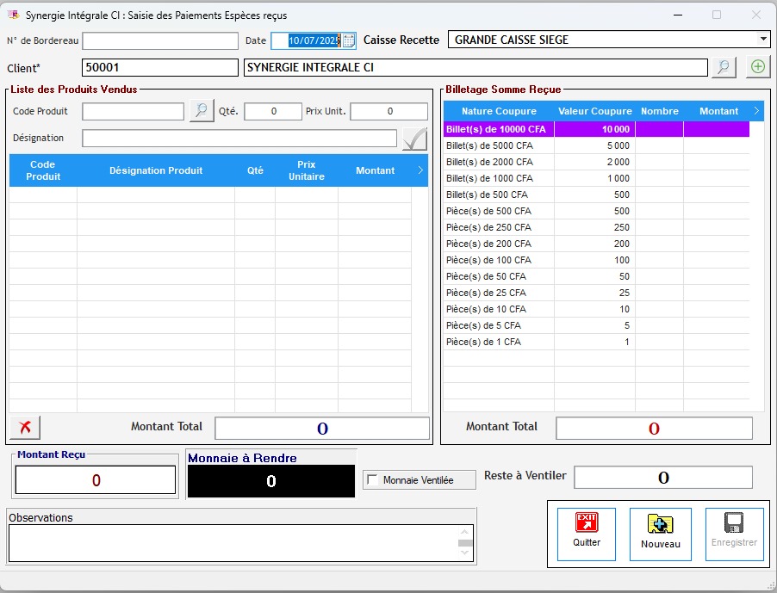This screenshot has height=593, width=777.
Task: Click the Désignation Produit column header
Action: 156,170
